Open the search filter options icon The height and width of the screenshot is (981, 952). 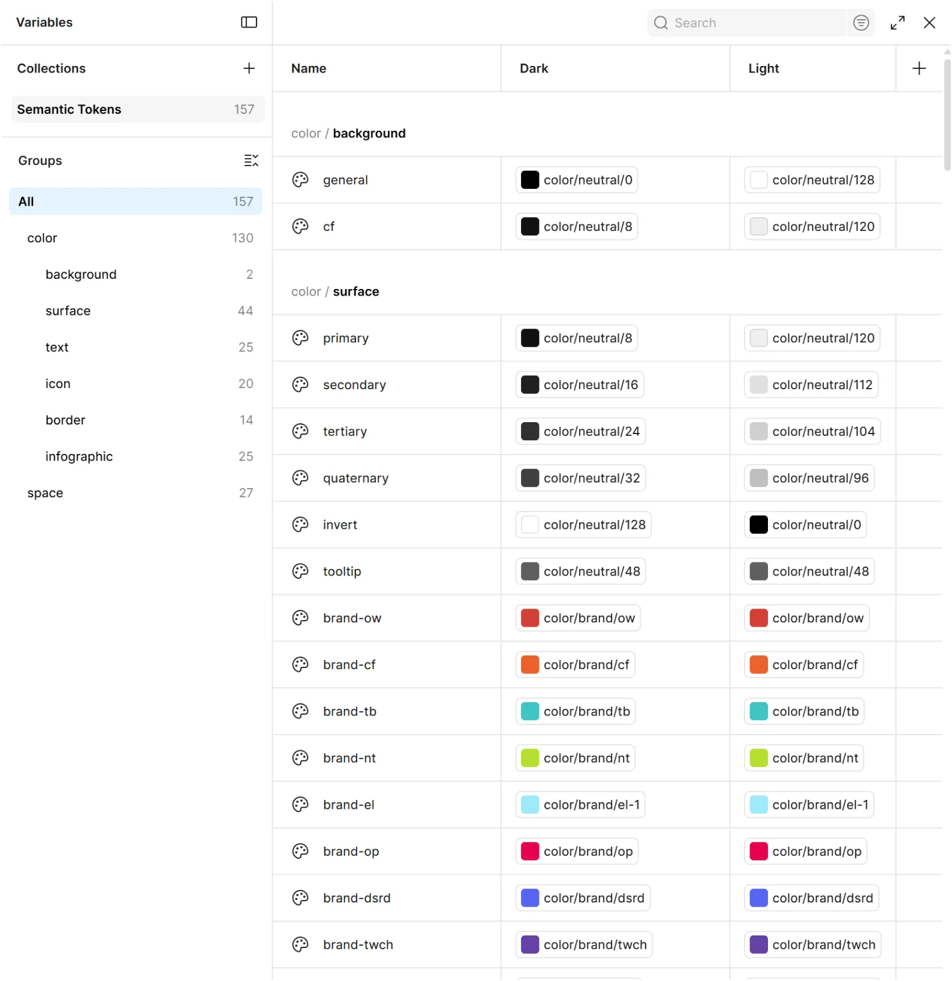pyautogui.click(x=861, y=23)
